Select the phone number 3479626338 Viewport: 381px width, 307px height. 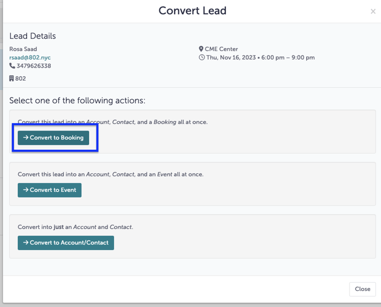(33, 66)
